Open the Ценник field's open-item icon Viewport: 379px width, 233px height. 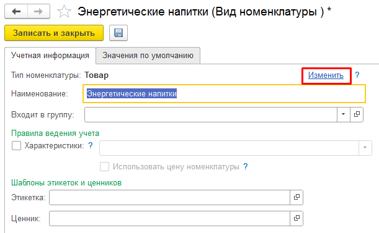[297, 218]
